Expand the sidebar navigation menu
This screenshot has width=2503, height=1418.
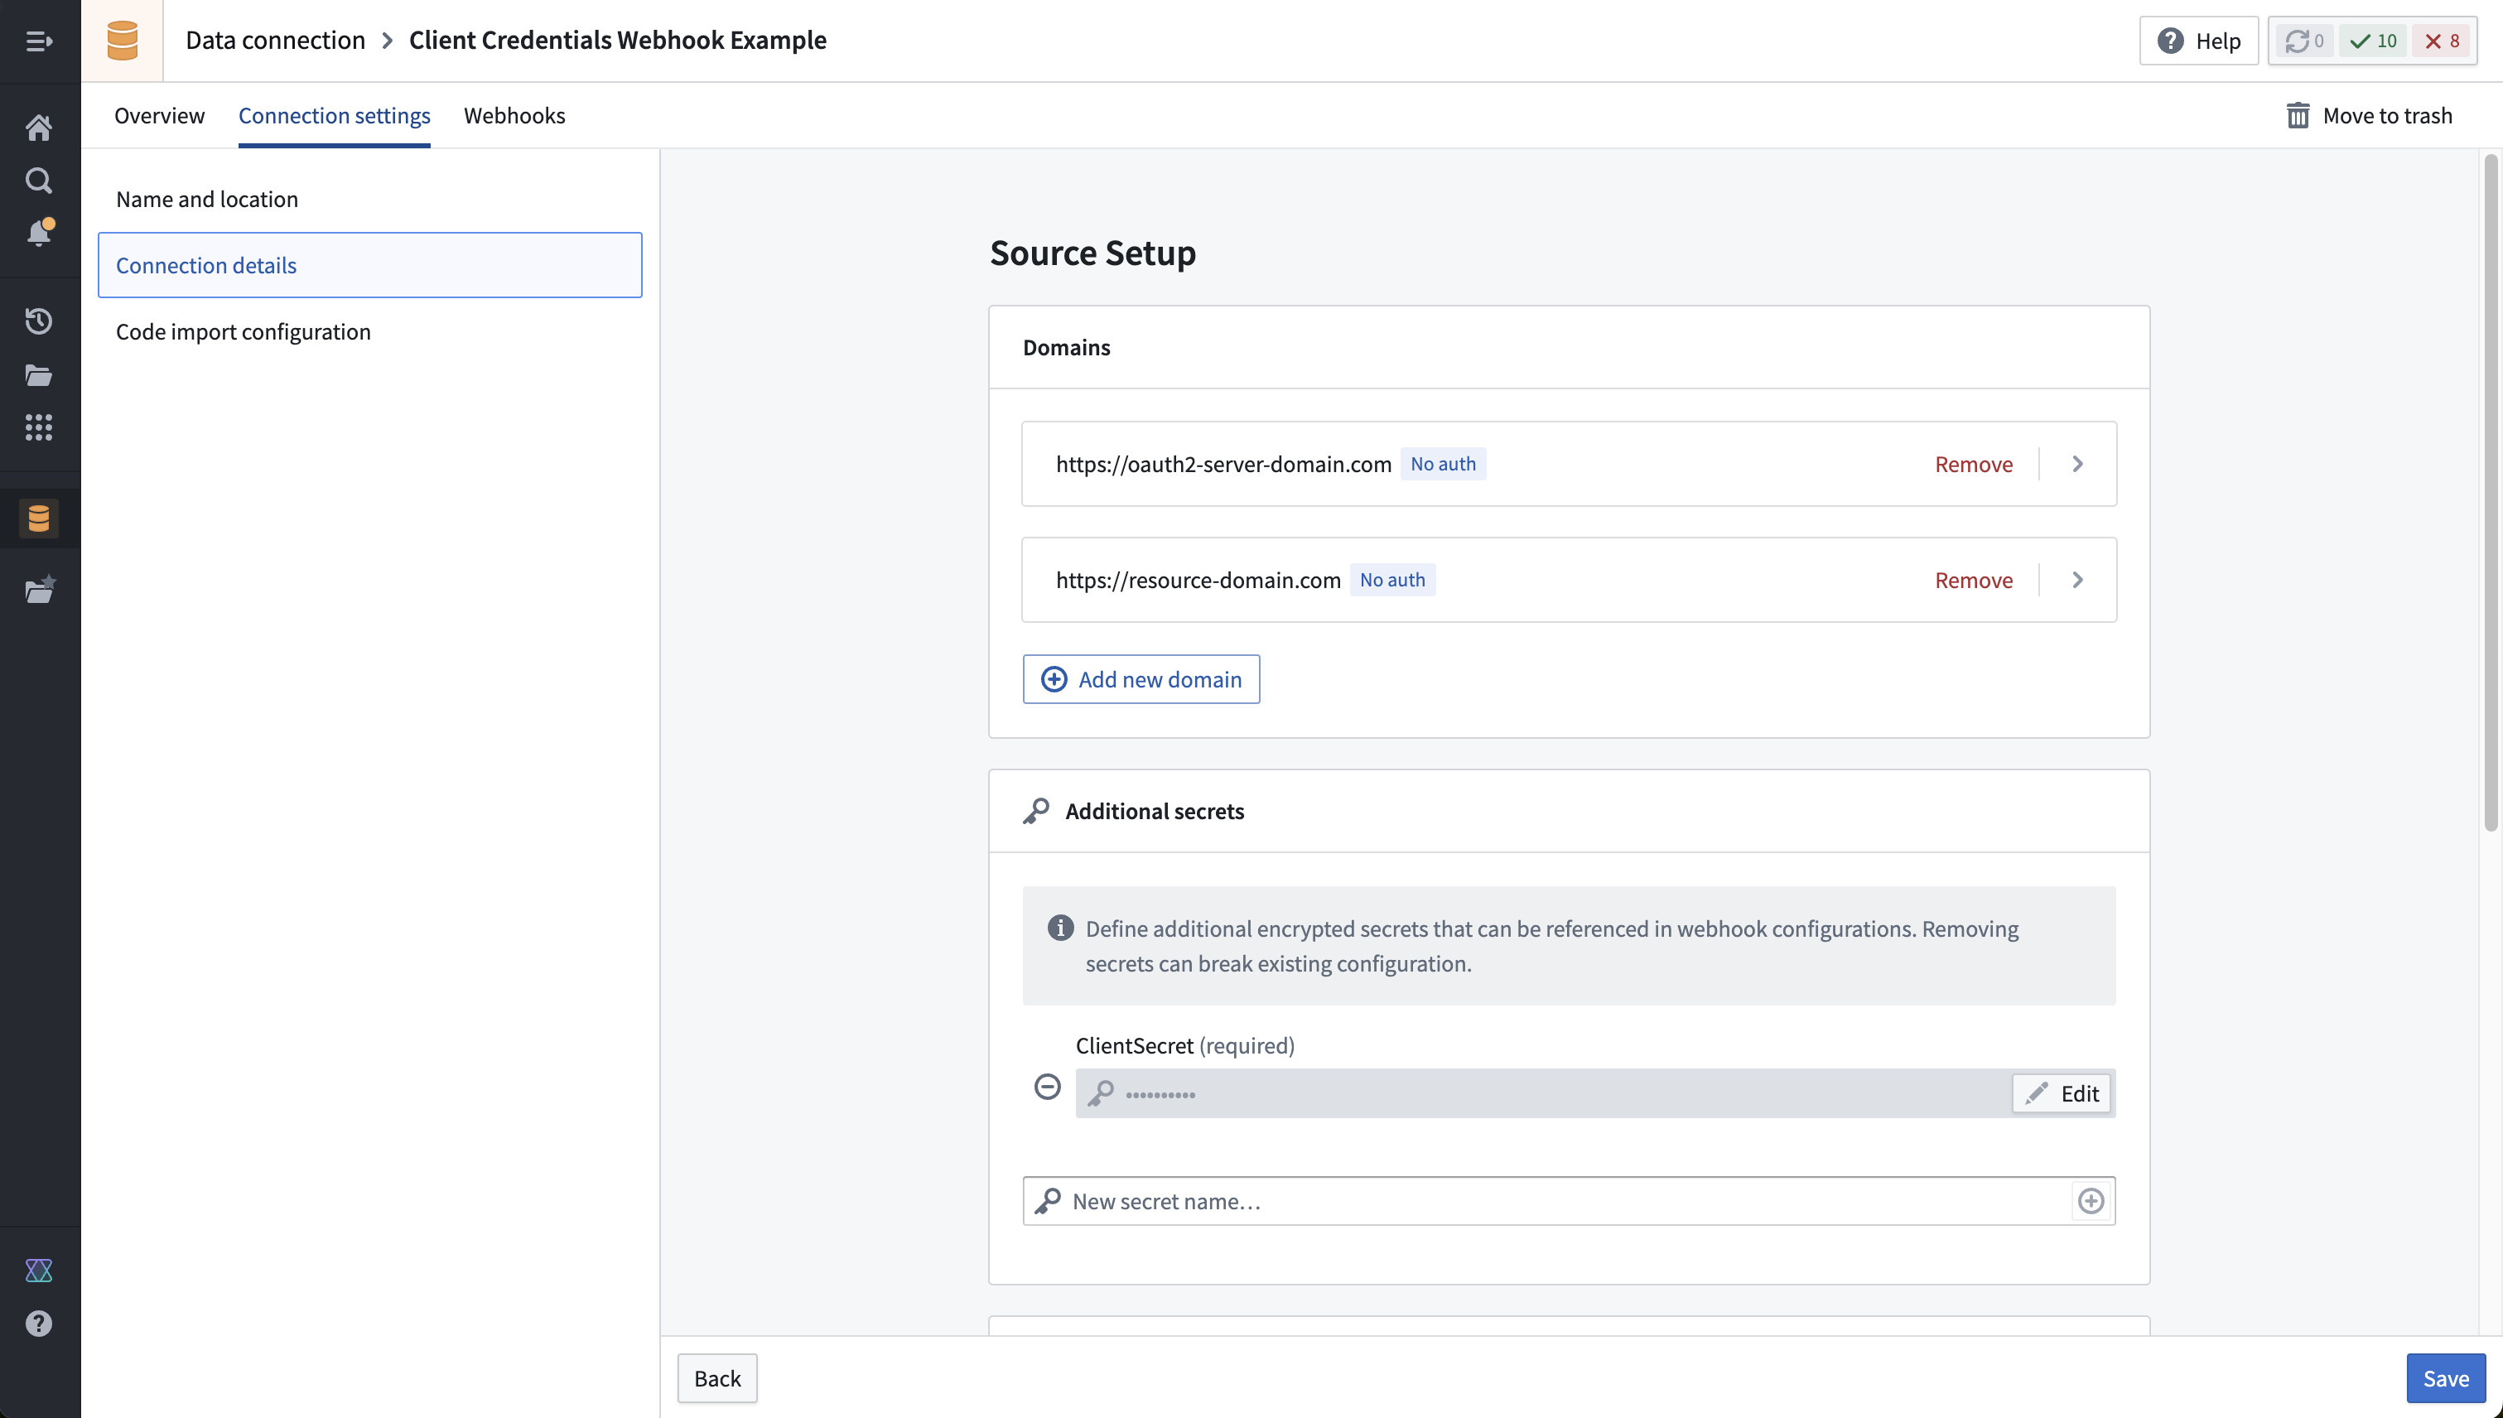pyautogui.click(x=39, y=41)
